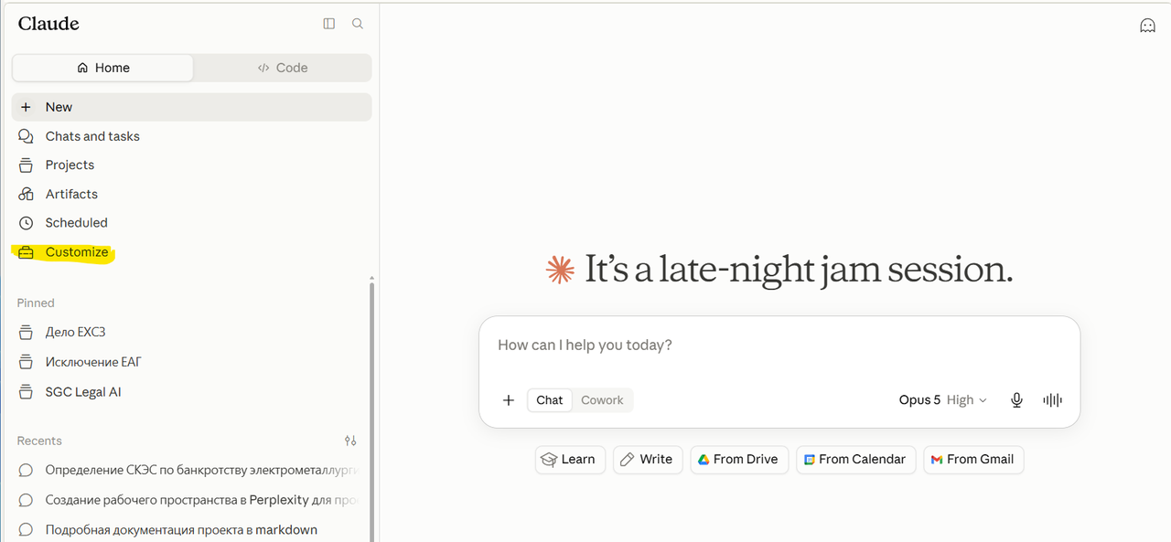Open the Projects section
The image size is (1171, 542).
coord(192,165)
